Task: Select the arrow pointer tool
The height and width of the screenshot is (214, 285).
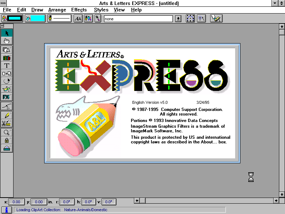Action: click(7, 33)
